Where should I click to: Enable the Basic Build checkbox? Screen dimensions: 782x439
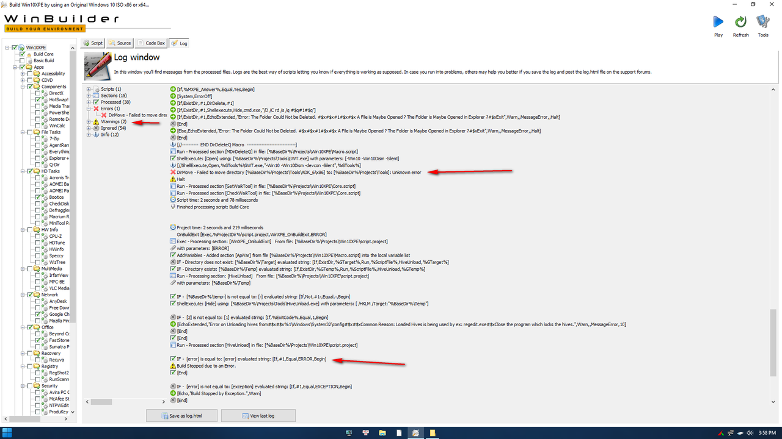click(23, 60)
